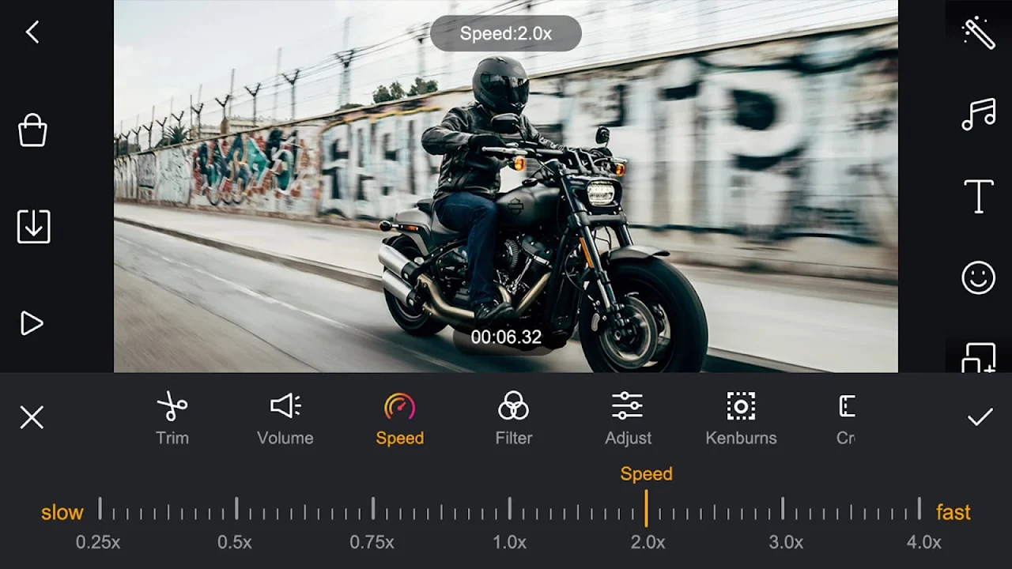This screenshot has height=569, width=1012.
Task: Tap the overlay picture-in-picture icon
Action: click(x=978, y=356)
